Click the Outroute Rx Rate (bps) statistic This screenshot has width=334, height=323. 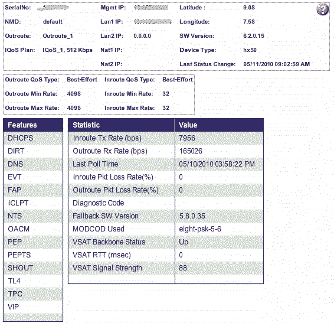click(110, 151)
